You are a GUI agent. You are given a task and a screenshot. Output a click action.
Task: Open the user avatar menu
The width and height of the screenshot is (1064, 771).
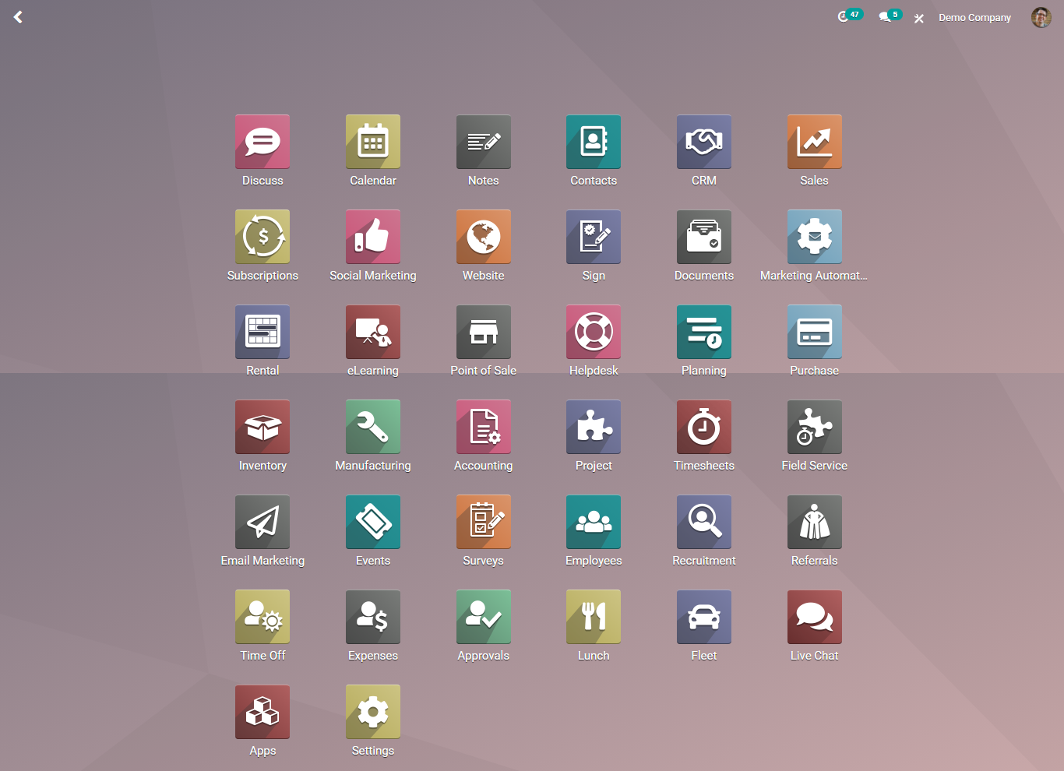point(1041,17)
